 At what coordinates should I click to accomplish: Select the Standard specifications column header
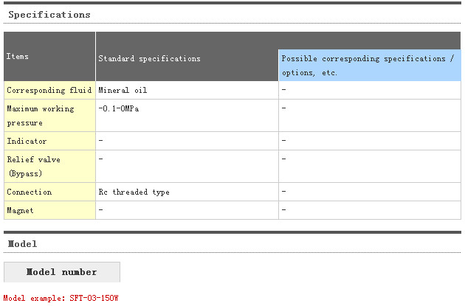click(149, 58)
